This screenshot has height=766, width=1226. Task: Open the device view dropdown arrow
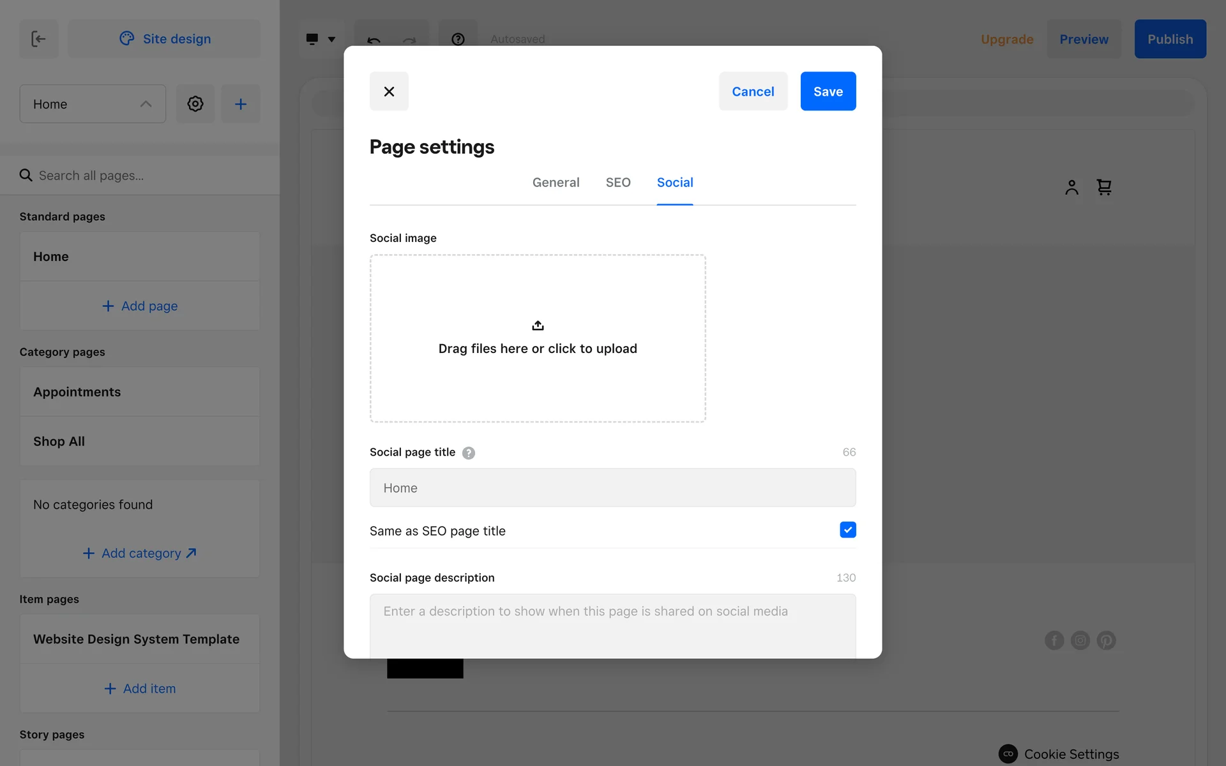coord(331,39)
